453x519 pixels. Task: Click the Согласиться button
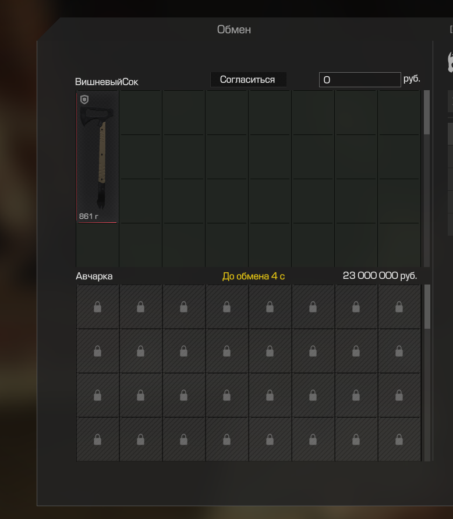[248, 80]
